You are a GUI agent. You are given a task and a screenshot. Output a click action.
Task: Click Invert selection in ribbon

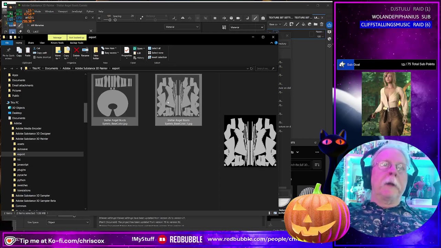(x=157, y=57)
